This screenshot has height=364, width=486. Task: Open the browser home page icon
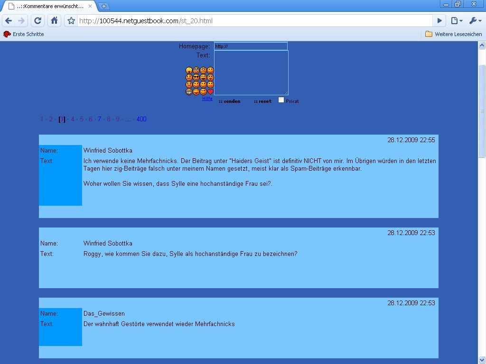tap(54, 21)
